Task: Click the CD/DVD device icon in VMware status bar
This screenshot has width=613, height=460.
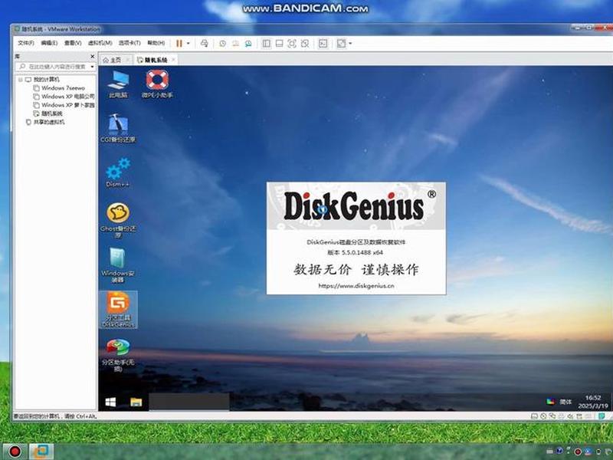Action: (543, 416)
